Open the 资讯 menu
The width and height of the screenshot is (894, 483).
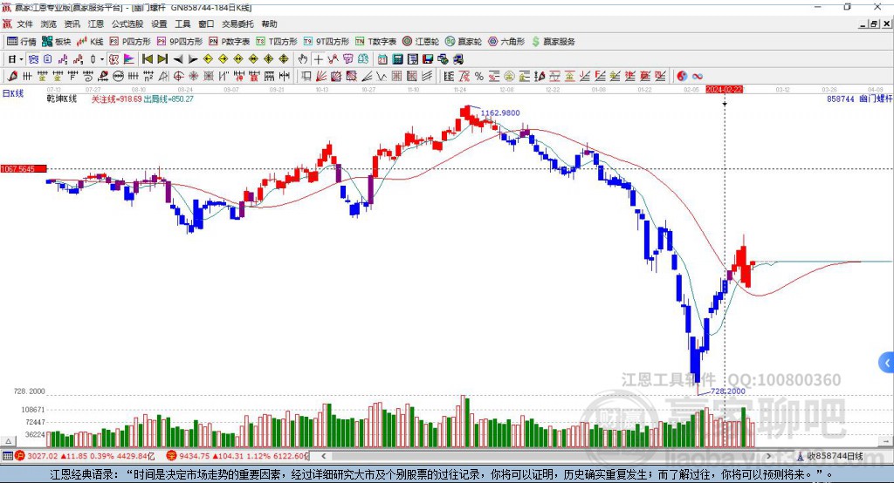click(72, 24)
